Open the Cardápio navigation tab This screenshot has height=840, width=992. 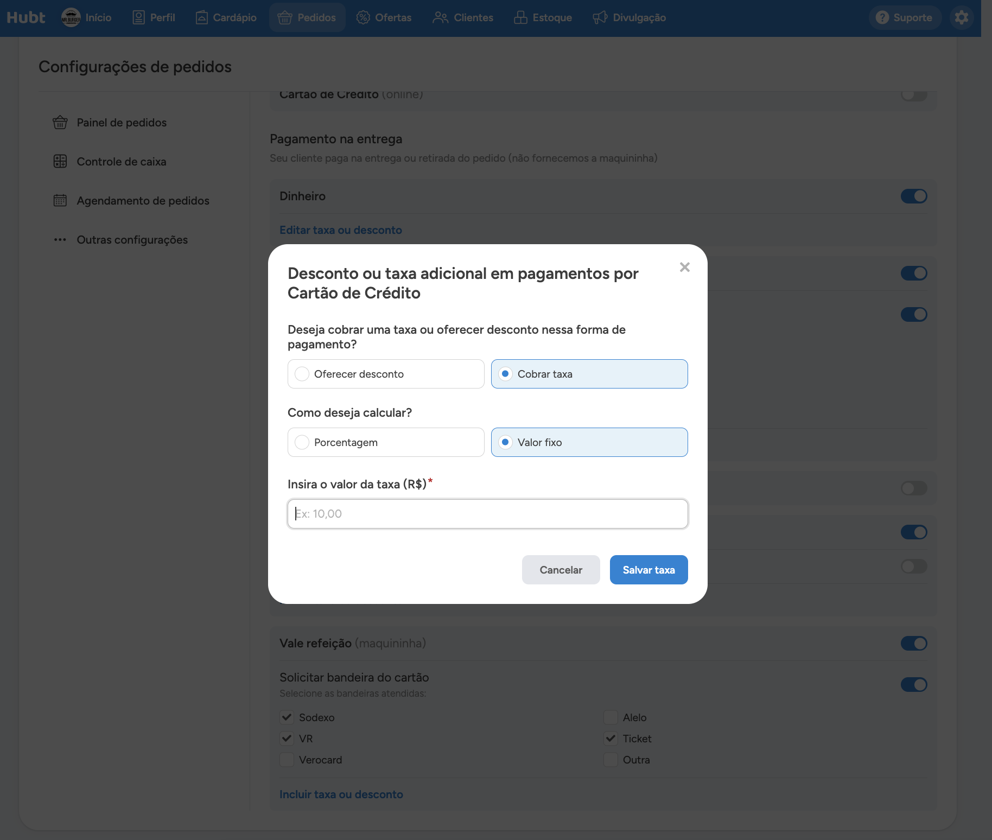(226, 17)
